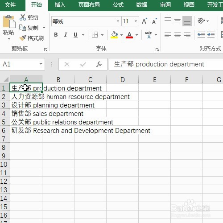Screen dimensions: 223x223
Task: Select column A header
Action: [x=26, y=79]
